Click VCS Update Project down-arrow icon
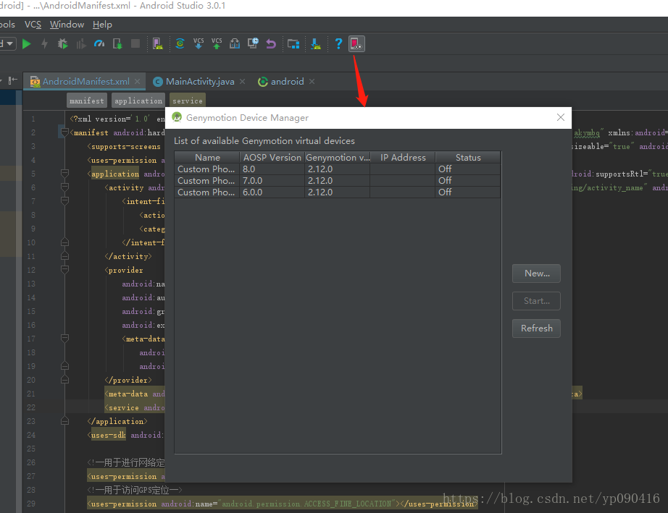 [x=199, y=43]
